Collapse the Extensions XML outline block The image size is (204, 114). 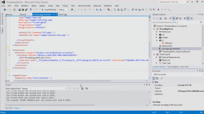(9, 50)
